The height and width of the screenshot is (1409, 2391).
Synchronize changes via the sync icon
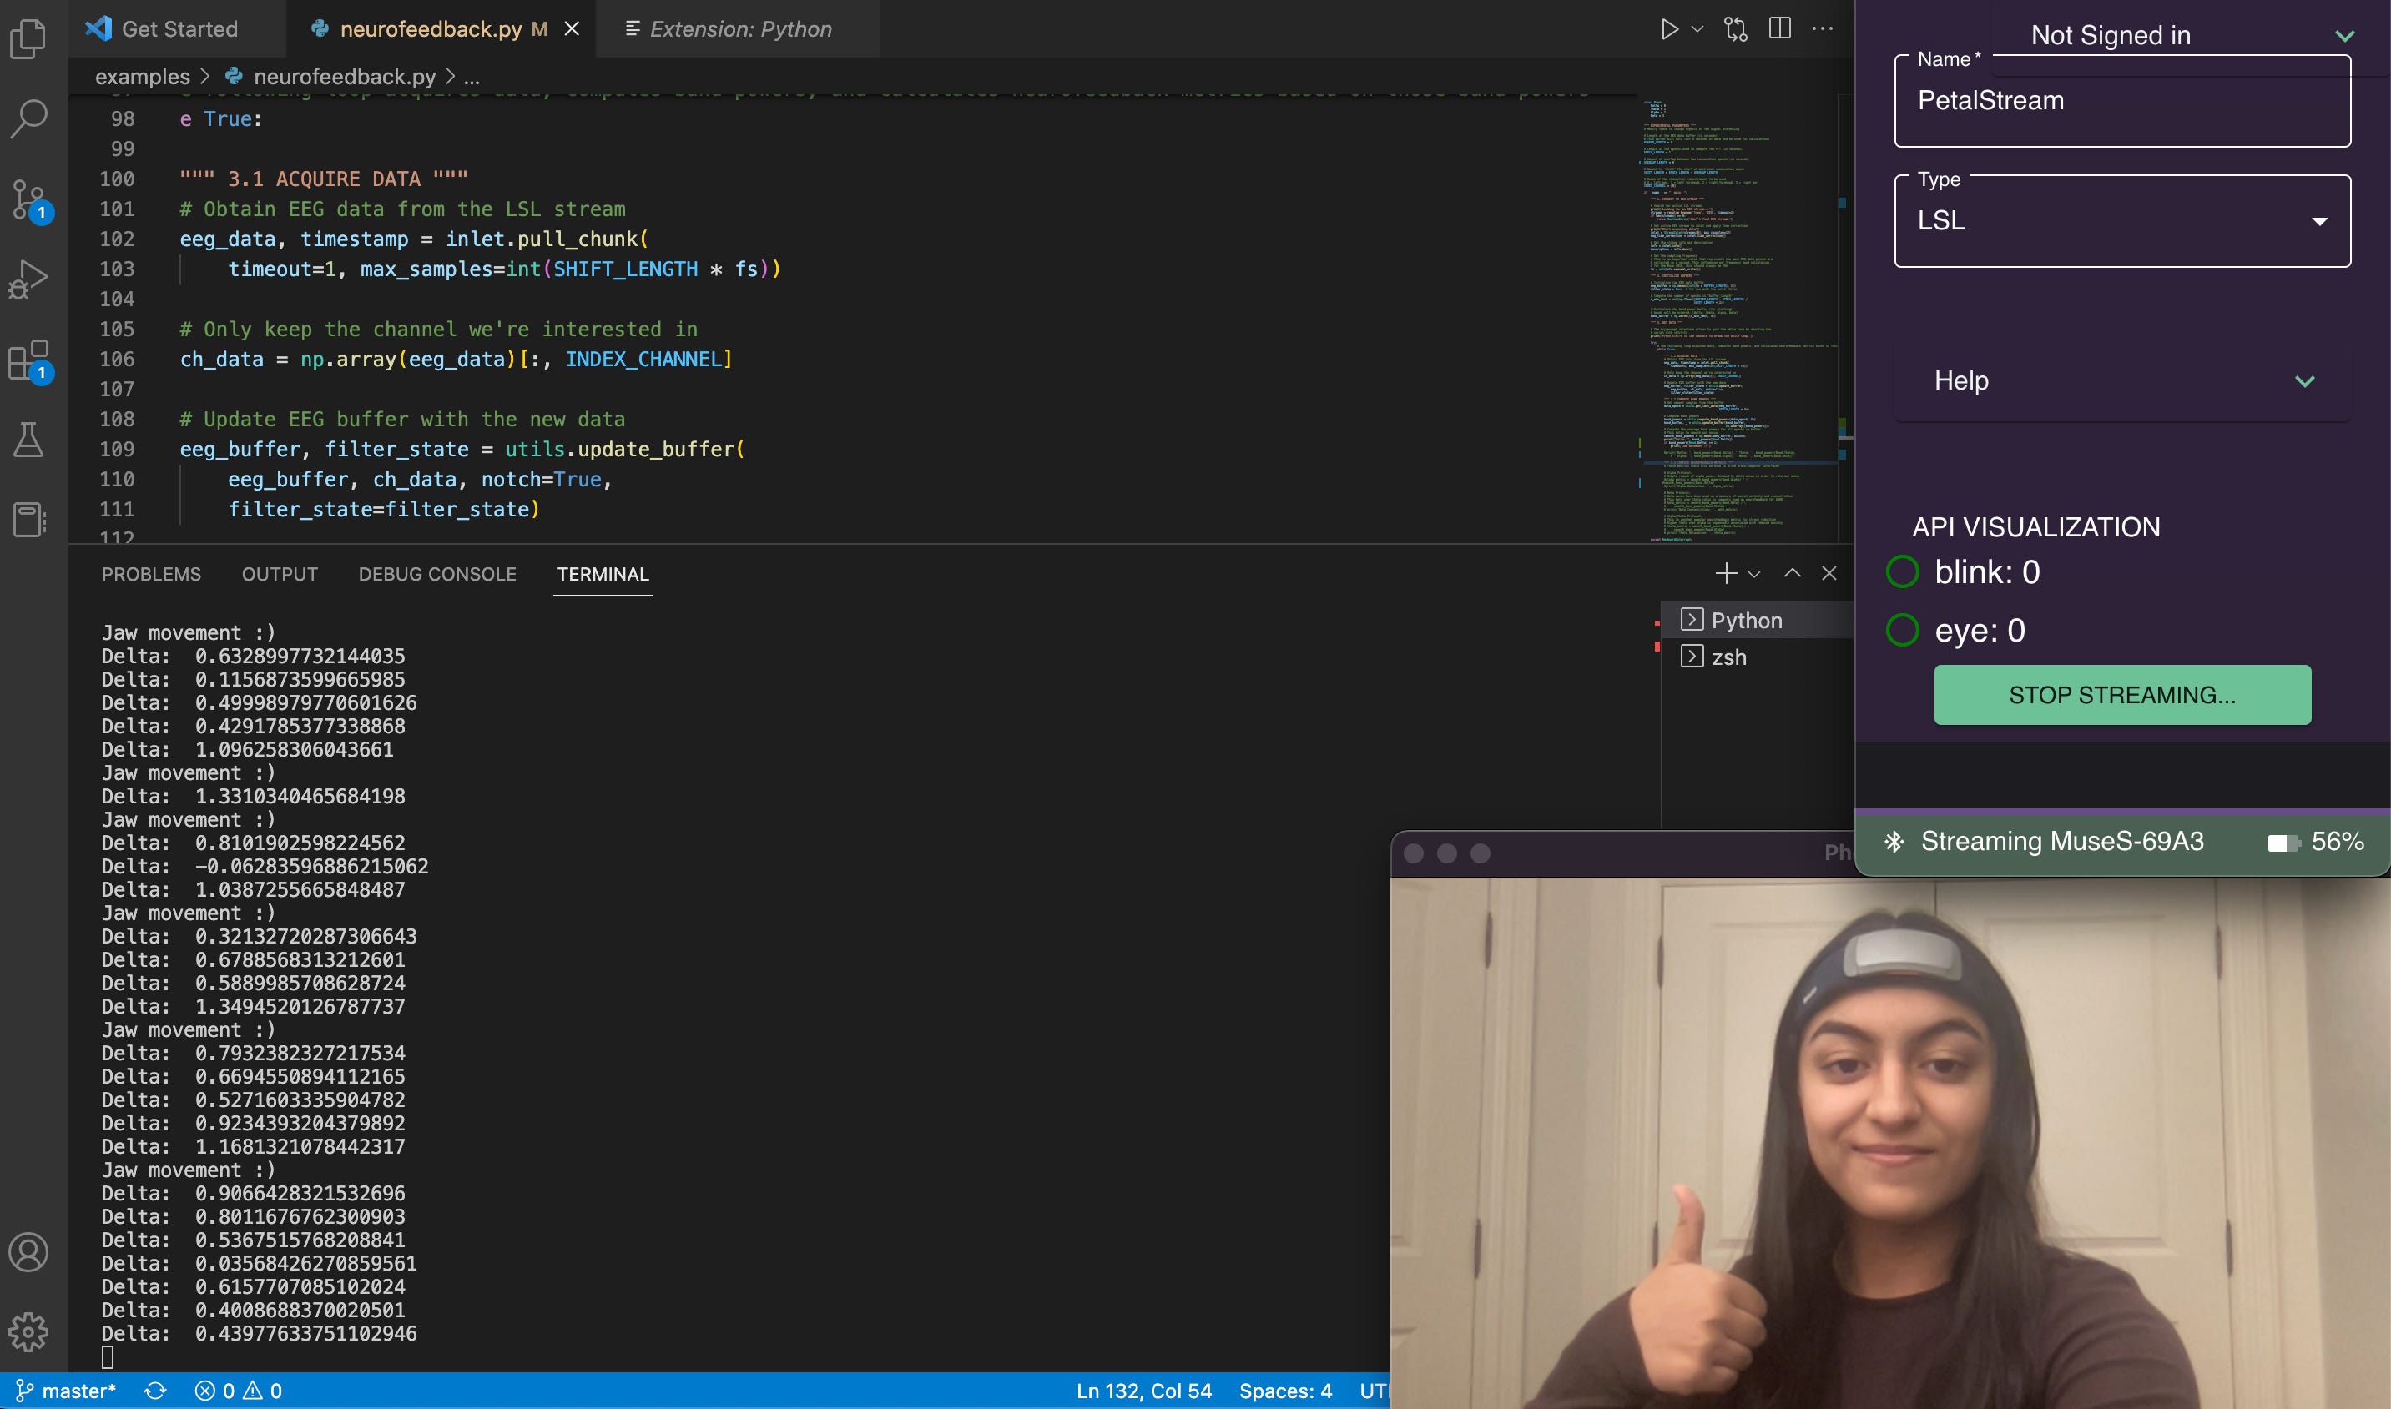tap(156, 1391)
